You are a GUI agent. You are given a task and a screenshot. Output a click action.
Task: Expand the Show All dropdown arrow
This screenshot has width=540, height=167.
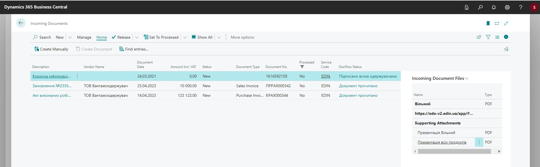point(219,37)
